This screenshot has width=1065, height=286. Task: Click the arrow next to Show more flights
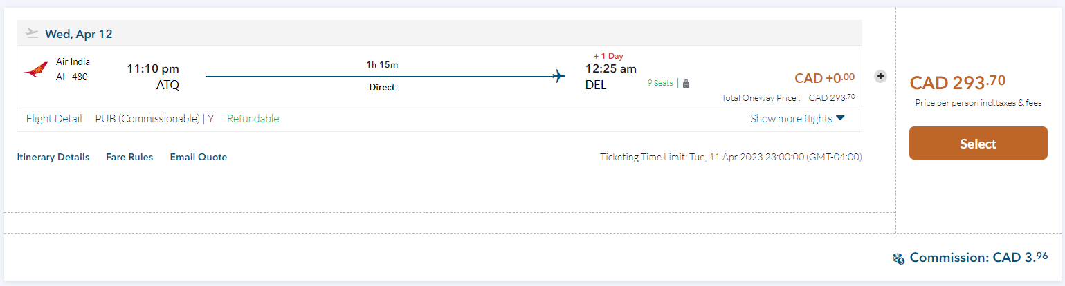[840, 118]
